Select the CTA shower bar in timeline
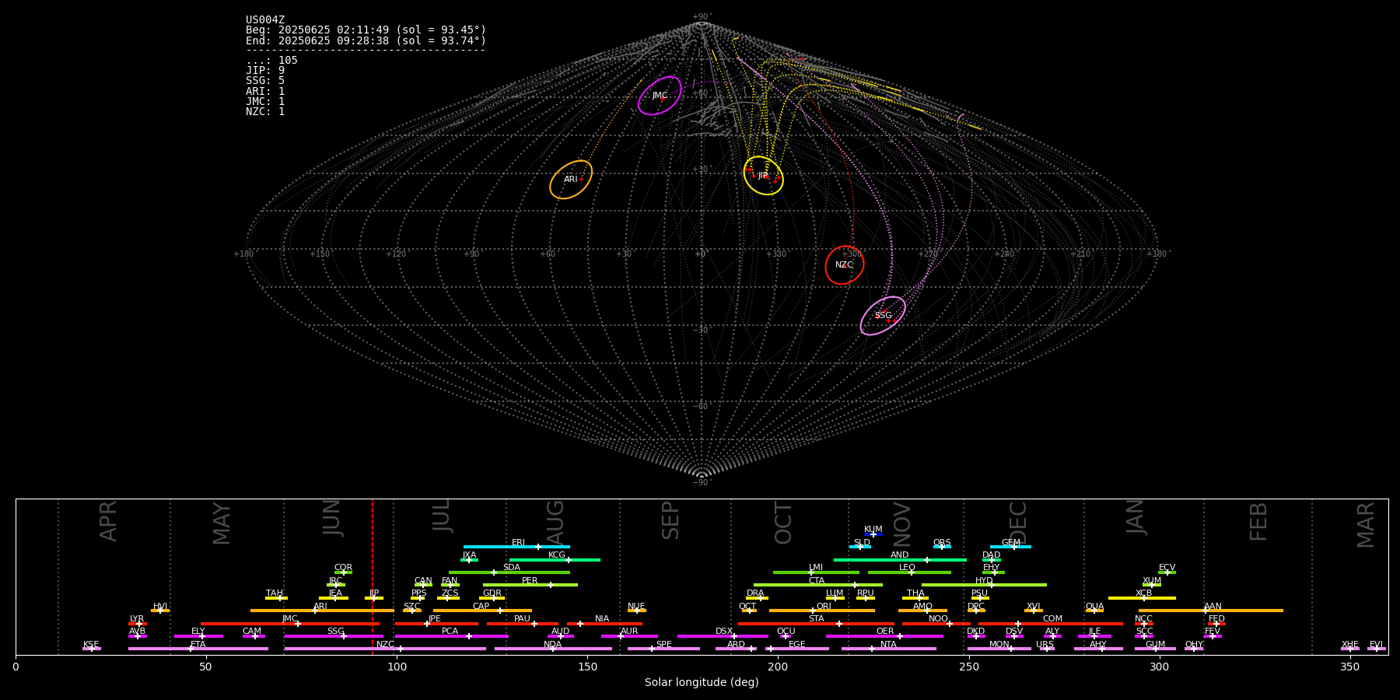Viewport: 1400px width, 700px height. pos(818,585)
